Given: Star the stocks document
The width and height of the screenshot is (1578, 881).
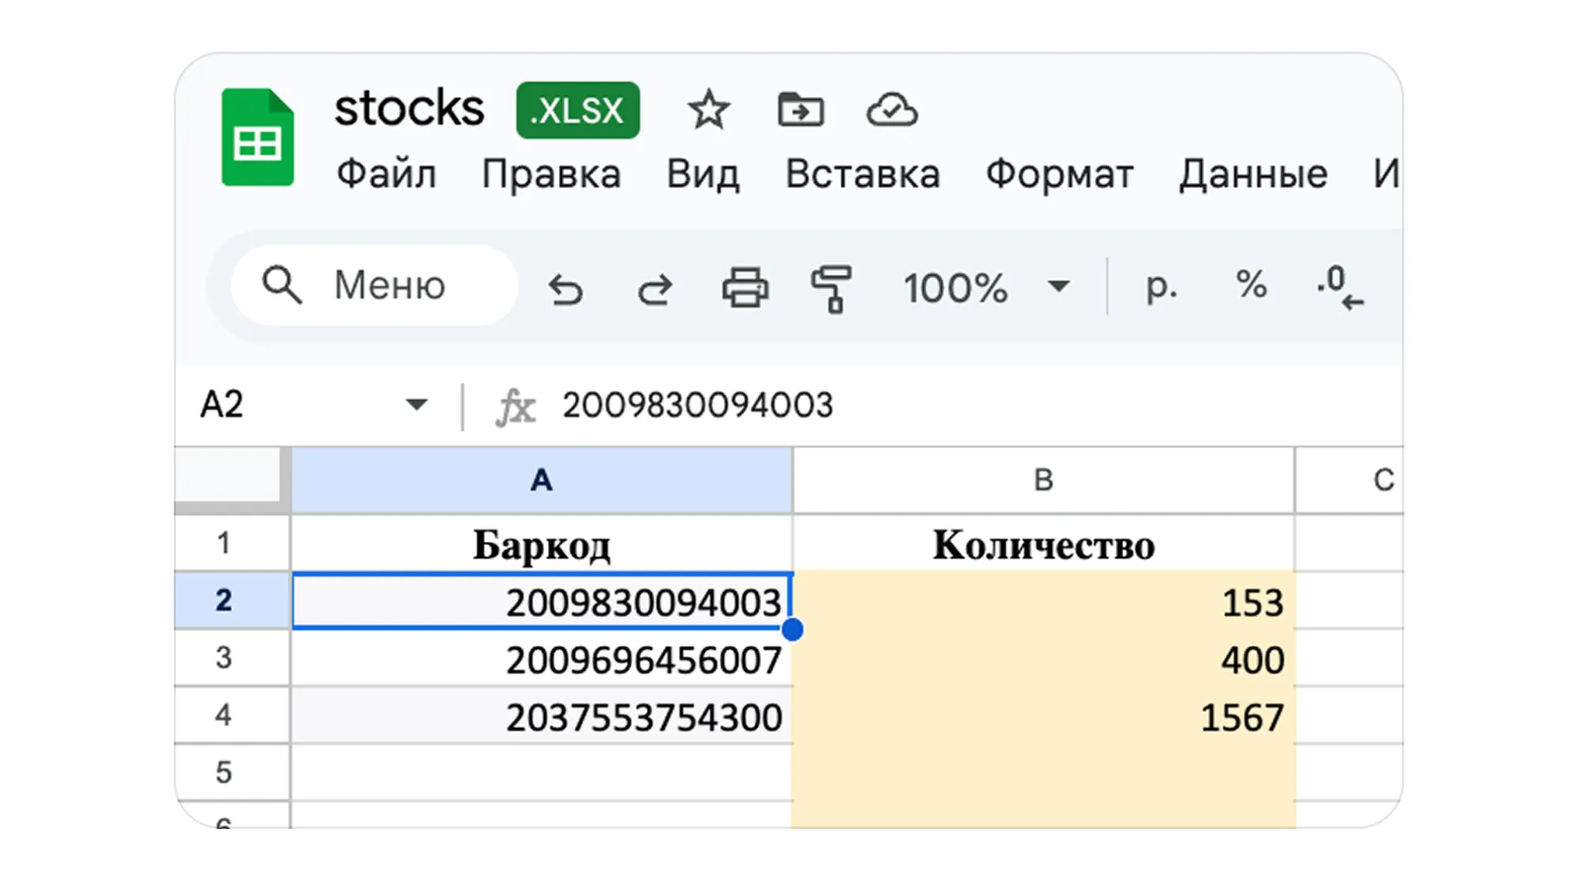Looking at the screenshot, I should pos(708,110).
